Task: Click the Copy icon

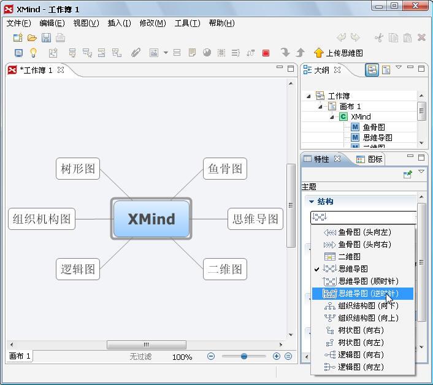Action: (x=393, y=37)
